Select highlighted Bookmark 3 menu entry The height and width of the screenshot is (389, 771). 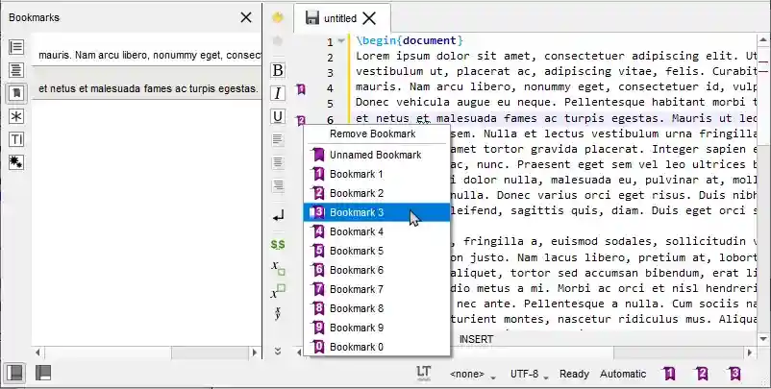[x=377, y=212]
